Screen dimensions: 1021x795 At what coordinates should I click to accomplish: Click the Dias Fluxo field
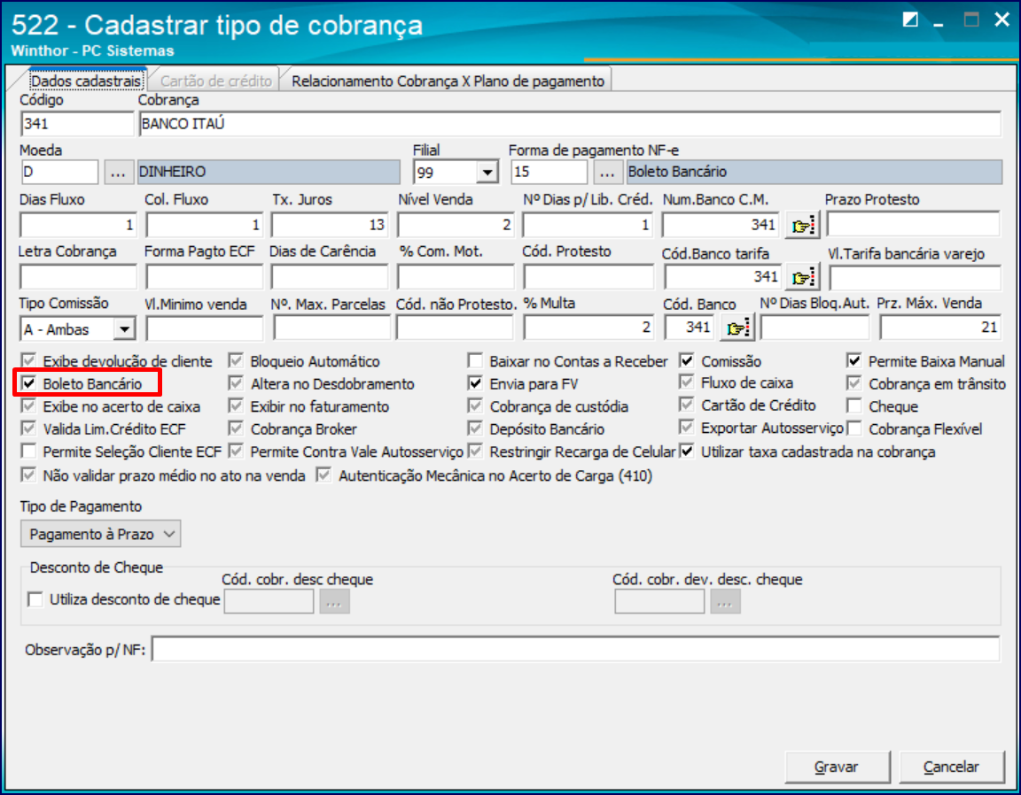click(78, 225)
